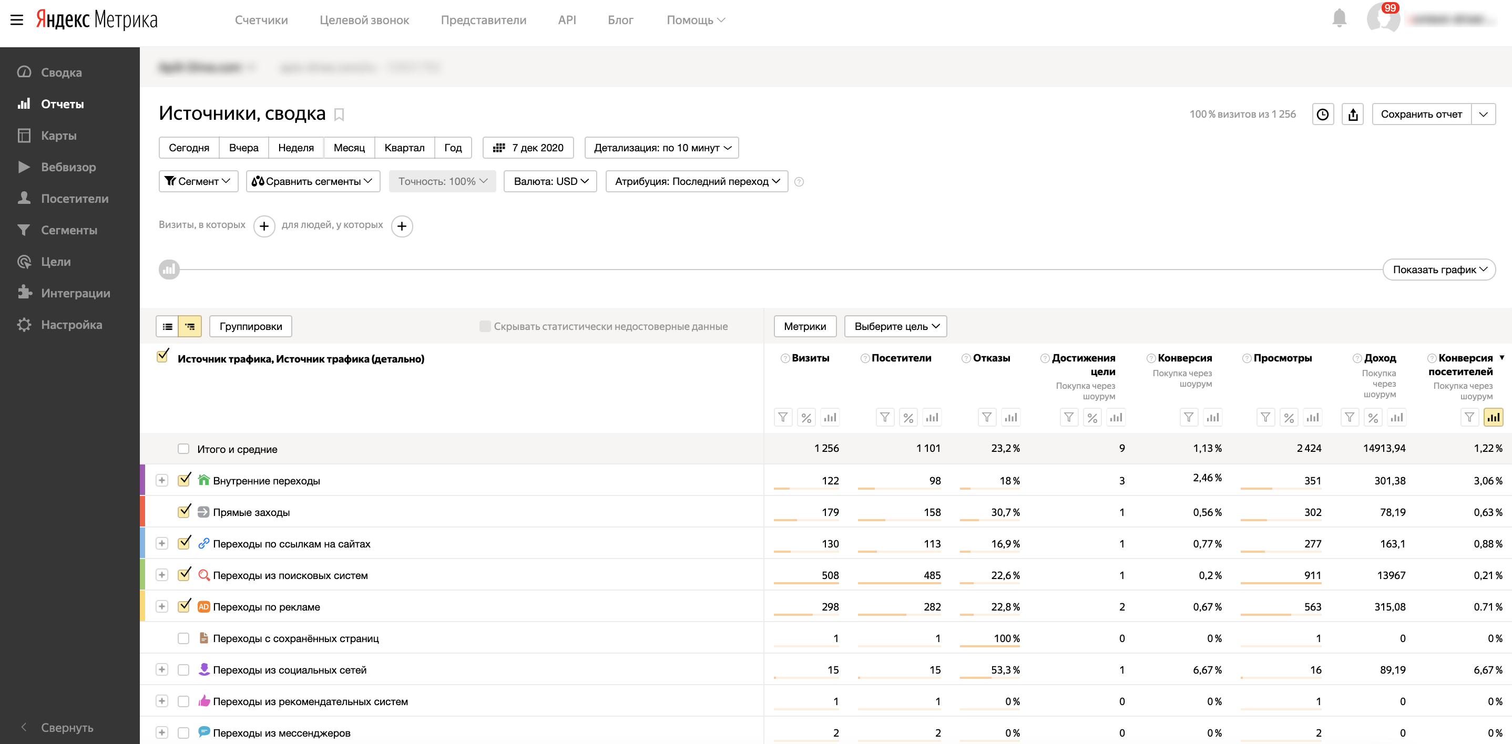The image size is (1512, 744).
Task: Toggle header checkbox for Источник трафика
Action: pos(162,356)
